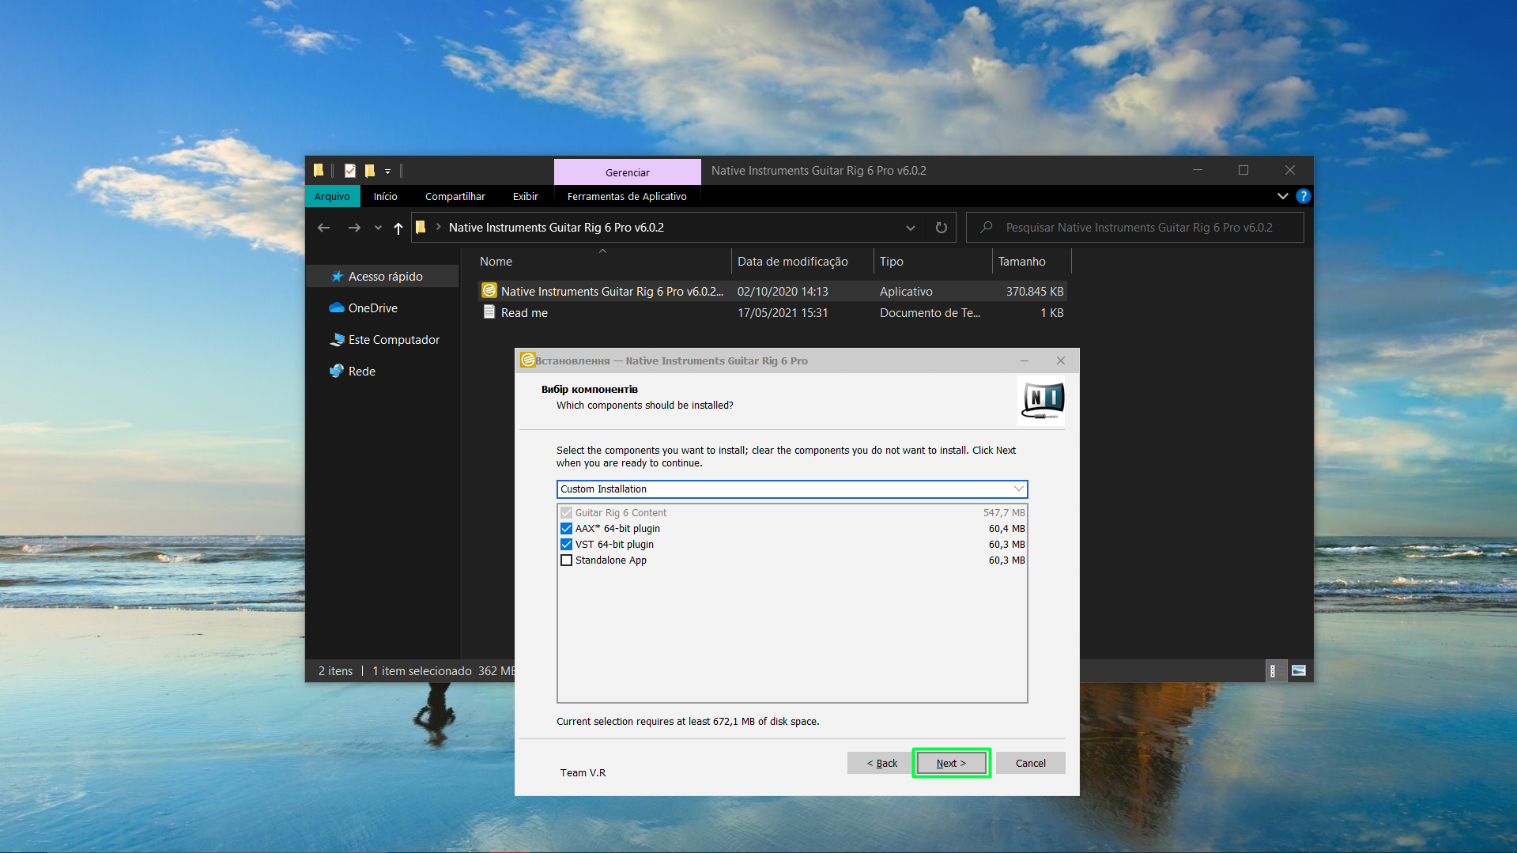Click the breadcrumb chevron before folder name
This screenshot has height=853, width=1517.
(438, 228)
